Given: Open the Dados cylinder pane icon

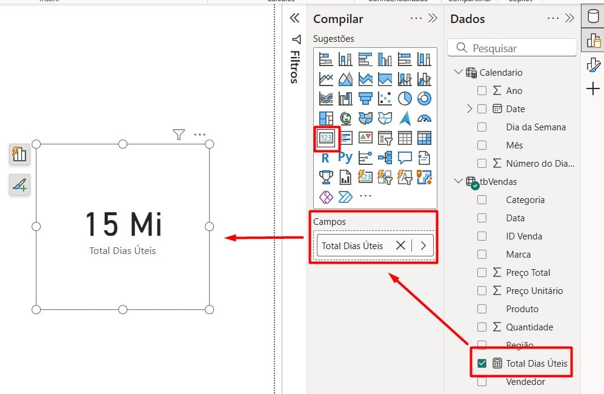Looking at the screenshot, I should click(x=593, y=16).
